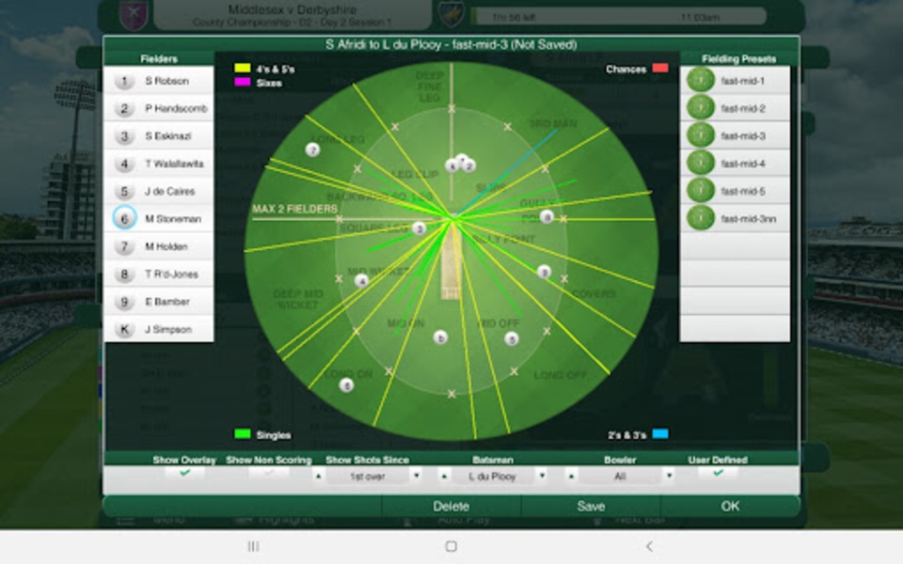The width and height of the screenshot is (903, 564).
Task: Select fielder 4 badge for T Walallawita
Action: tap(124, 164)
